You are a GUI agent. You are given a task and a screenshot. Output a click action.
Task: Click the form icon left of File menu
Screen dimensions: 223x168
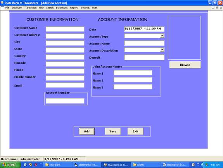point(2,8)
